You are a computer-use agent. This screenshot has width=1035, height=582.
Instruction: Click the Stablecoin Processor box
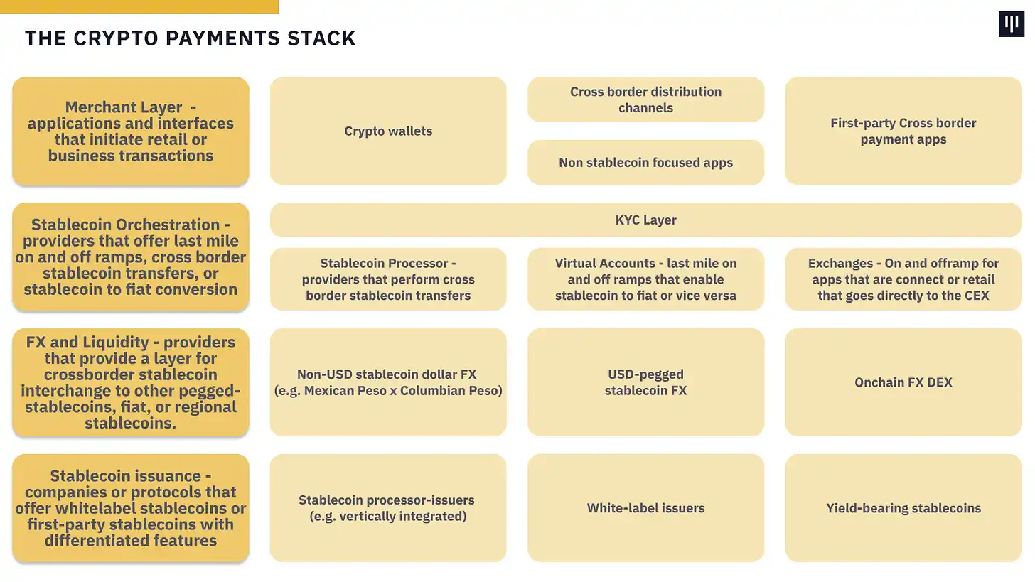pyautogui.click(x=388, y=279)
